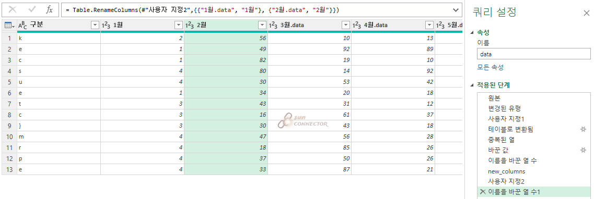Select the 원본 step
The width and height of the screenshot is (594, 199).
[534, 98]
